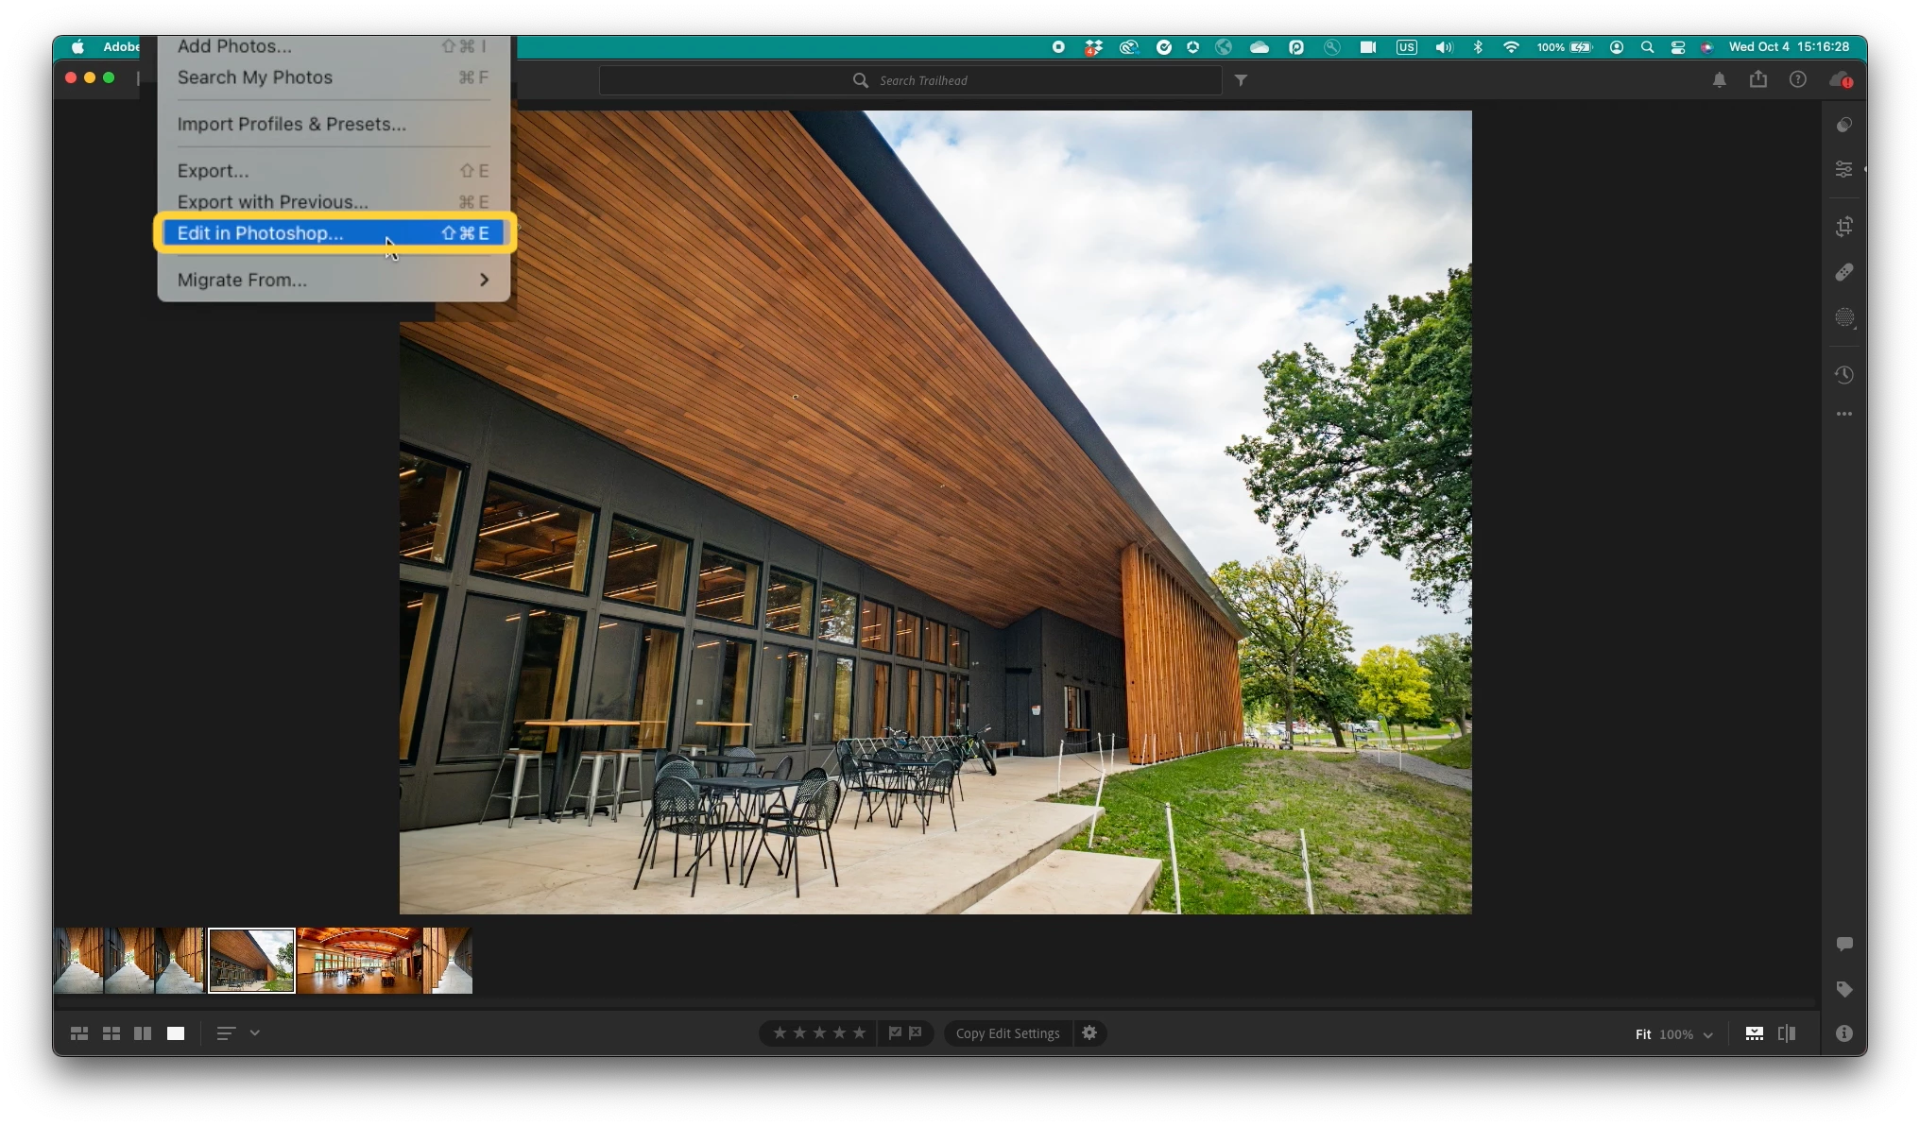Click the Fit zoom button
Screen dimensions: 1920x1126
(x=1642, y=1034)
